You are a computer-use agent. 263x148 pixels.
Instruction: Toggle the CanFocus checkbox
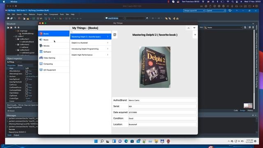(x=27, y=85)
